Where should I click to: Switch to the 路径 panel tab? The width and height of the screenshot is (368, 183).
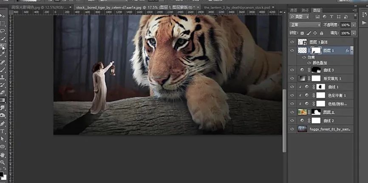305,10
